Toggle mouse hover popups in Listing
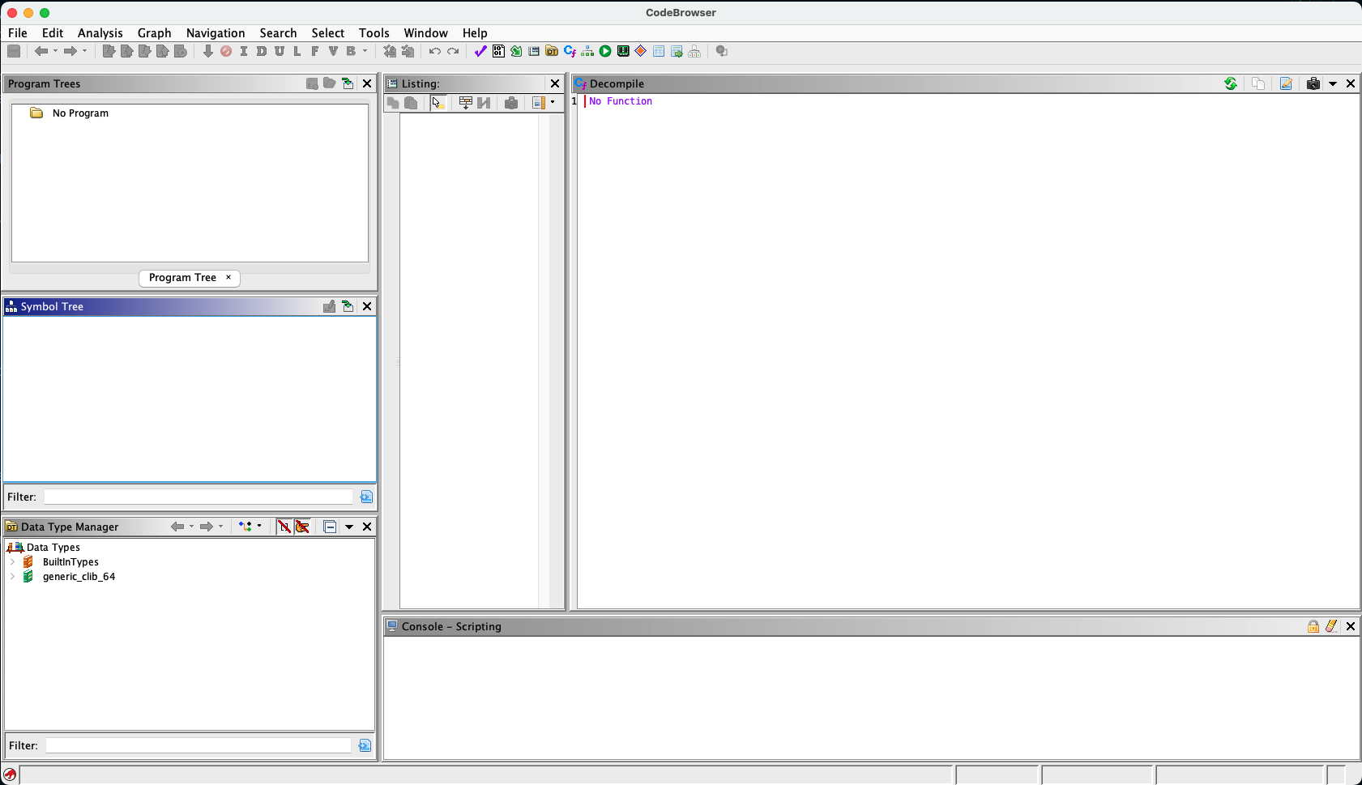 438,103
